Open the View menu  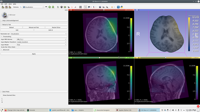pyautogui.click(x=10, y=4)
